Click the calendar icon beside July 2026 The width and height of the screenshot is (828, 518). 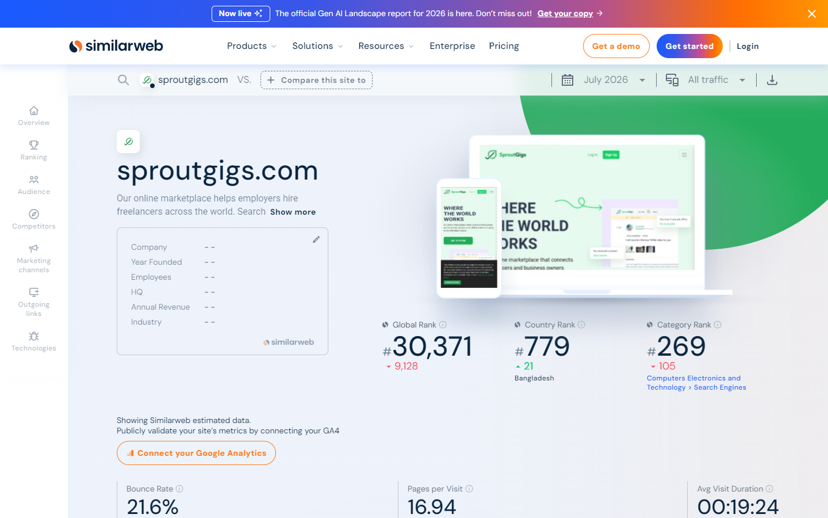(568, 80)
